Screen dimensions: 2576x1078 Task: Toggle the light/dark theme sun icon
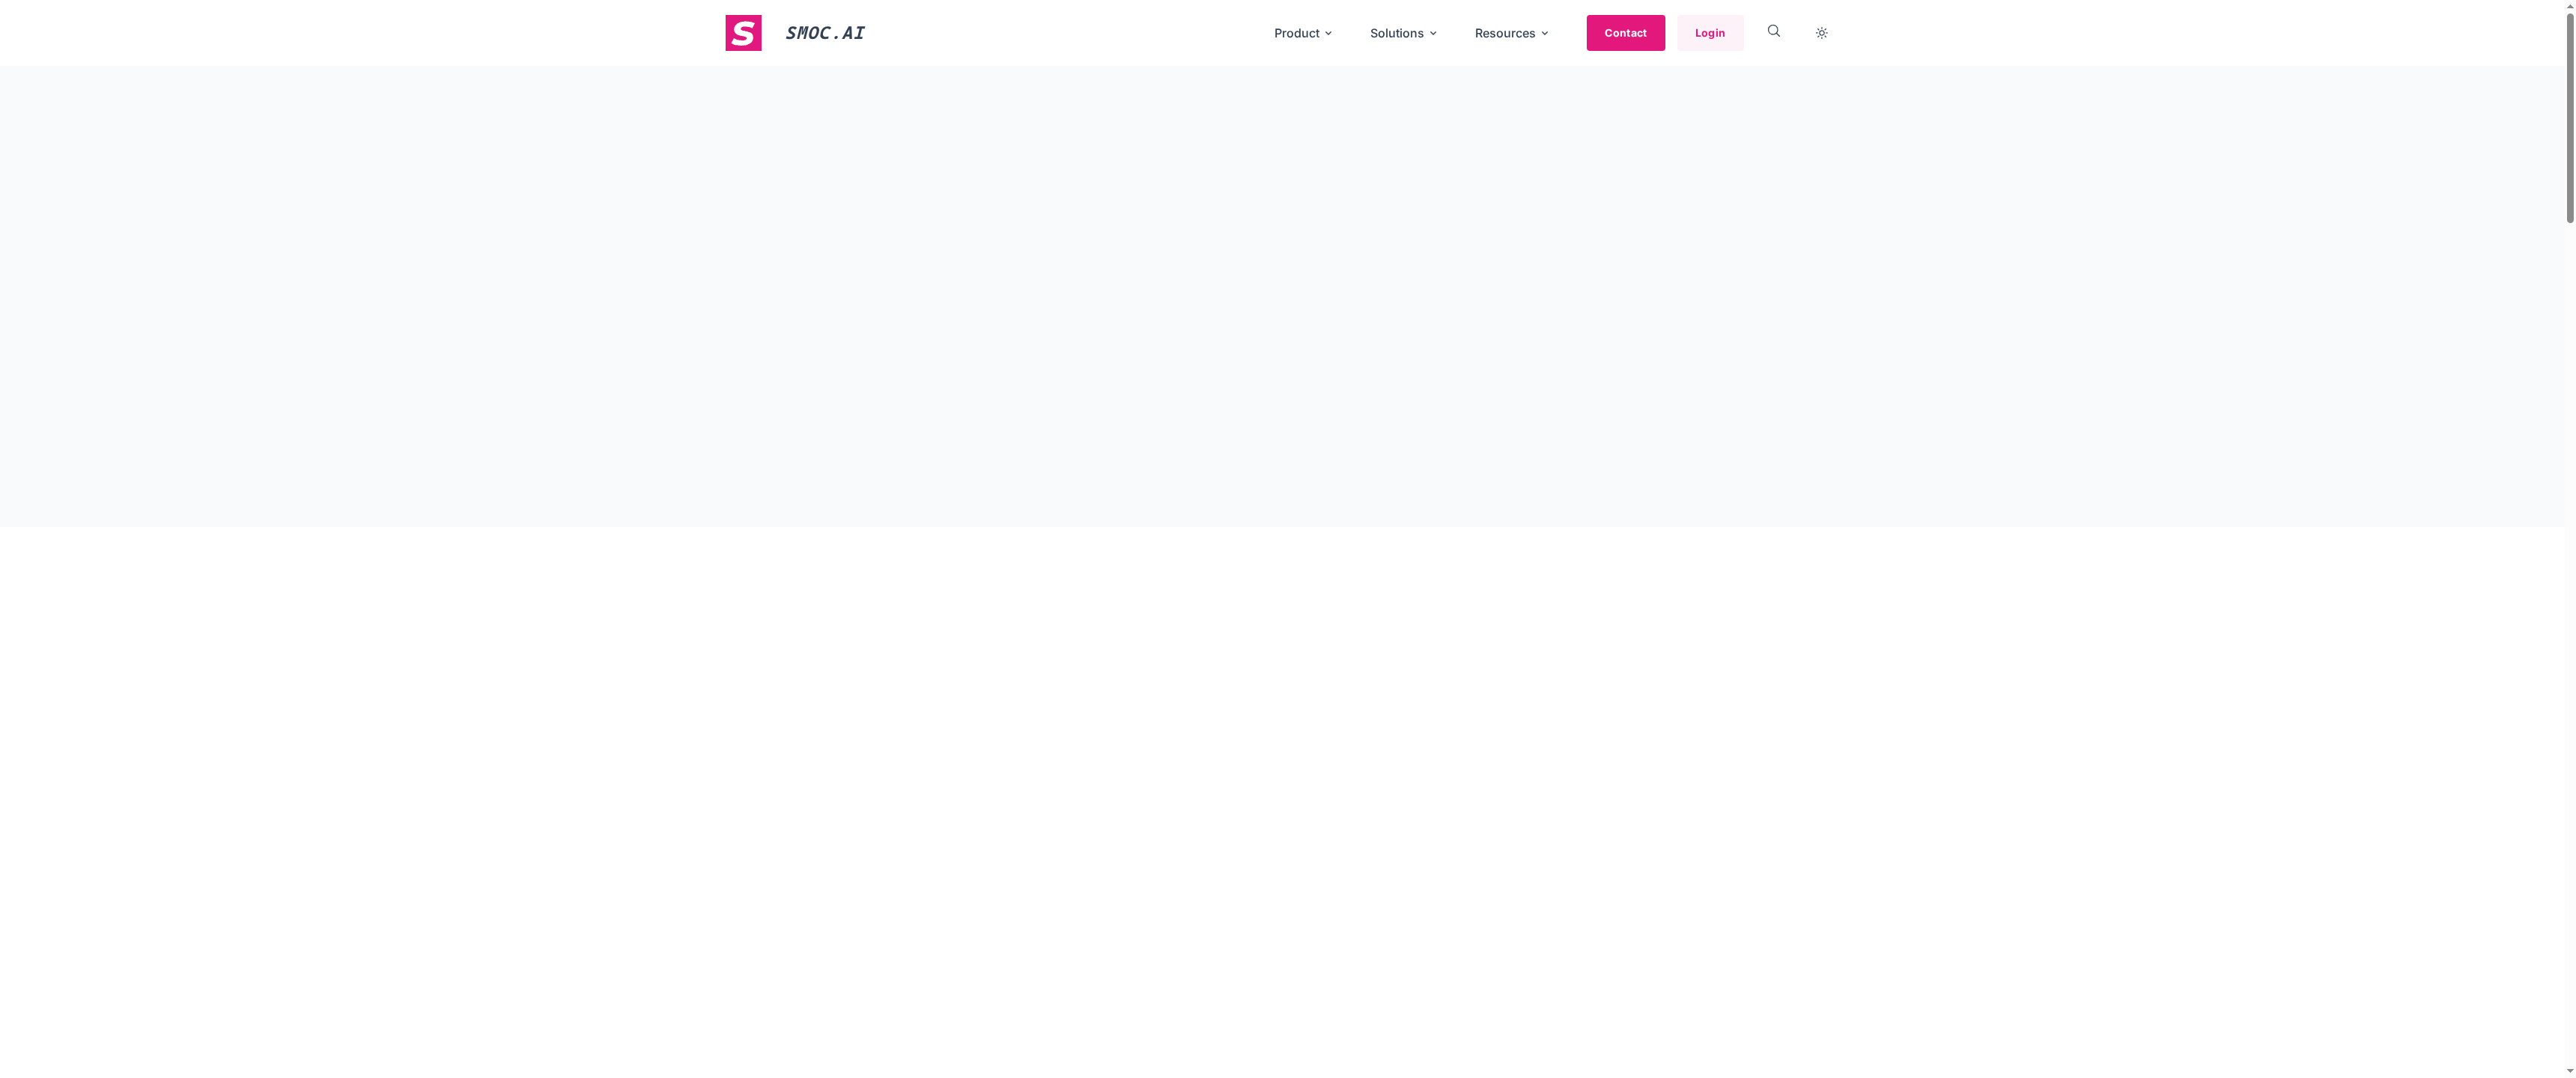point(1821,33)
